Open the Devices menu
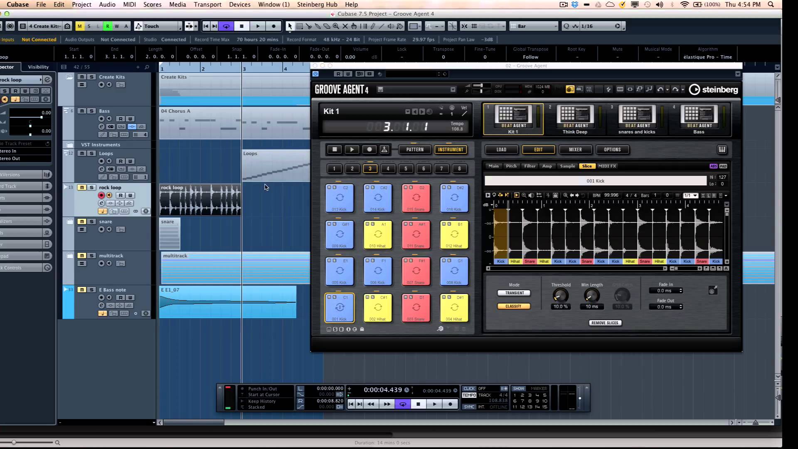The image size is (798, 449). (239, 5)
